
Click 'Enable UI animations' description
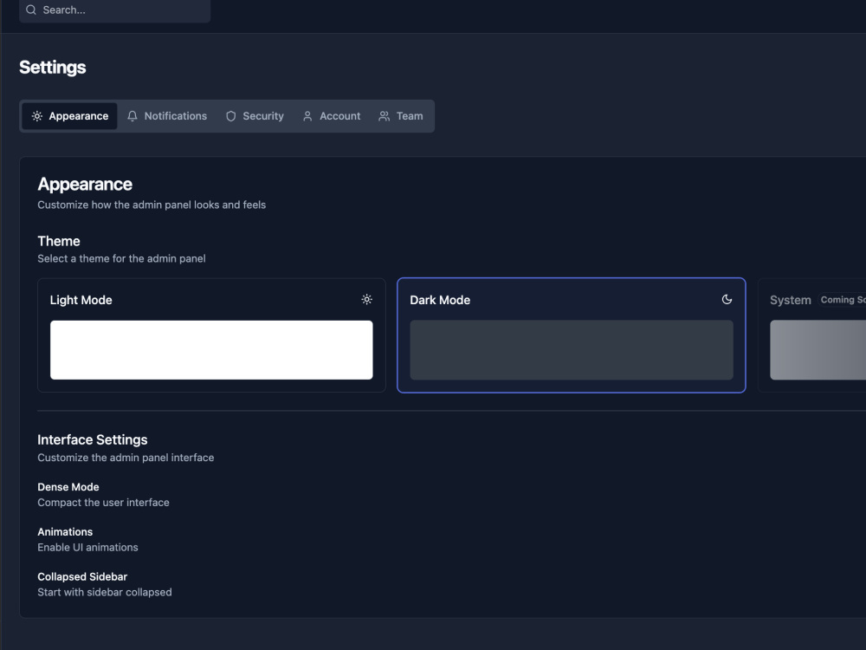point(87,547)
